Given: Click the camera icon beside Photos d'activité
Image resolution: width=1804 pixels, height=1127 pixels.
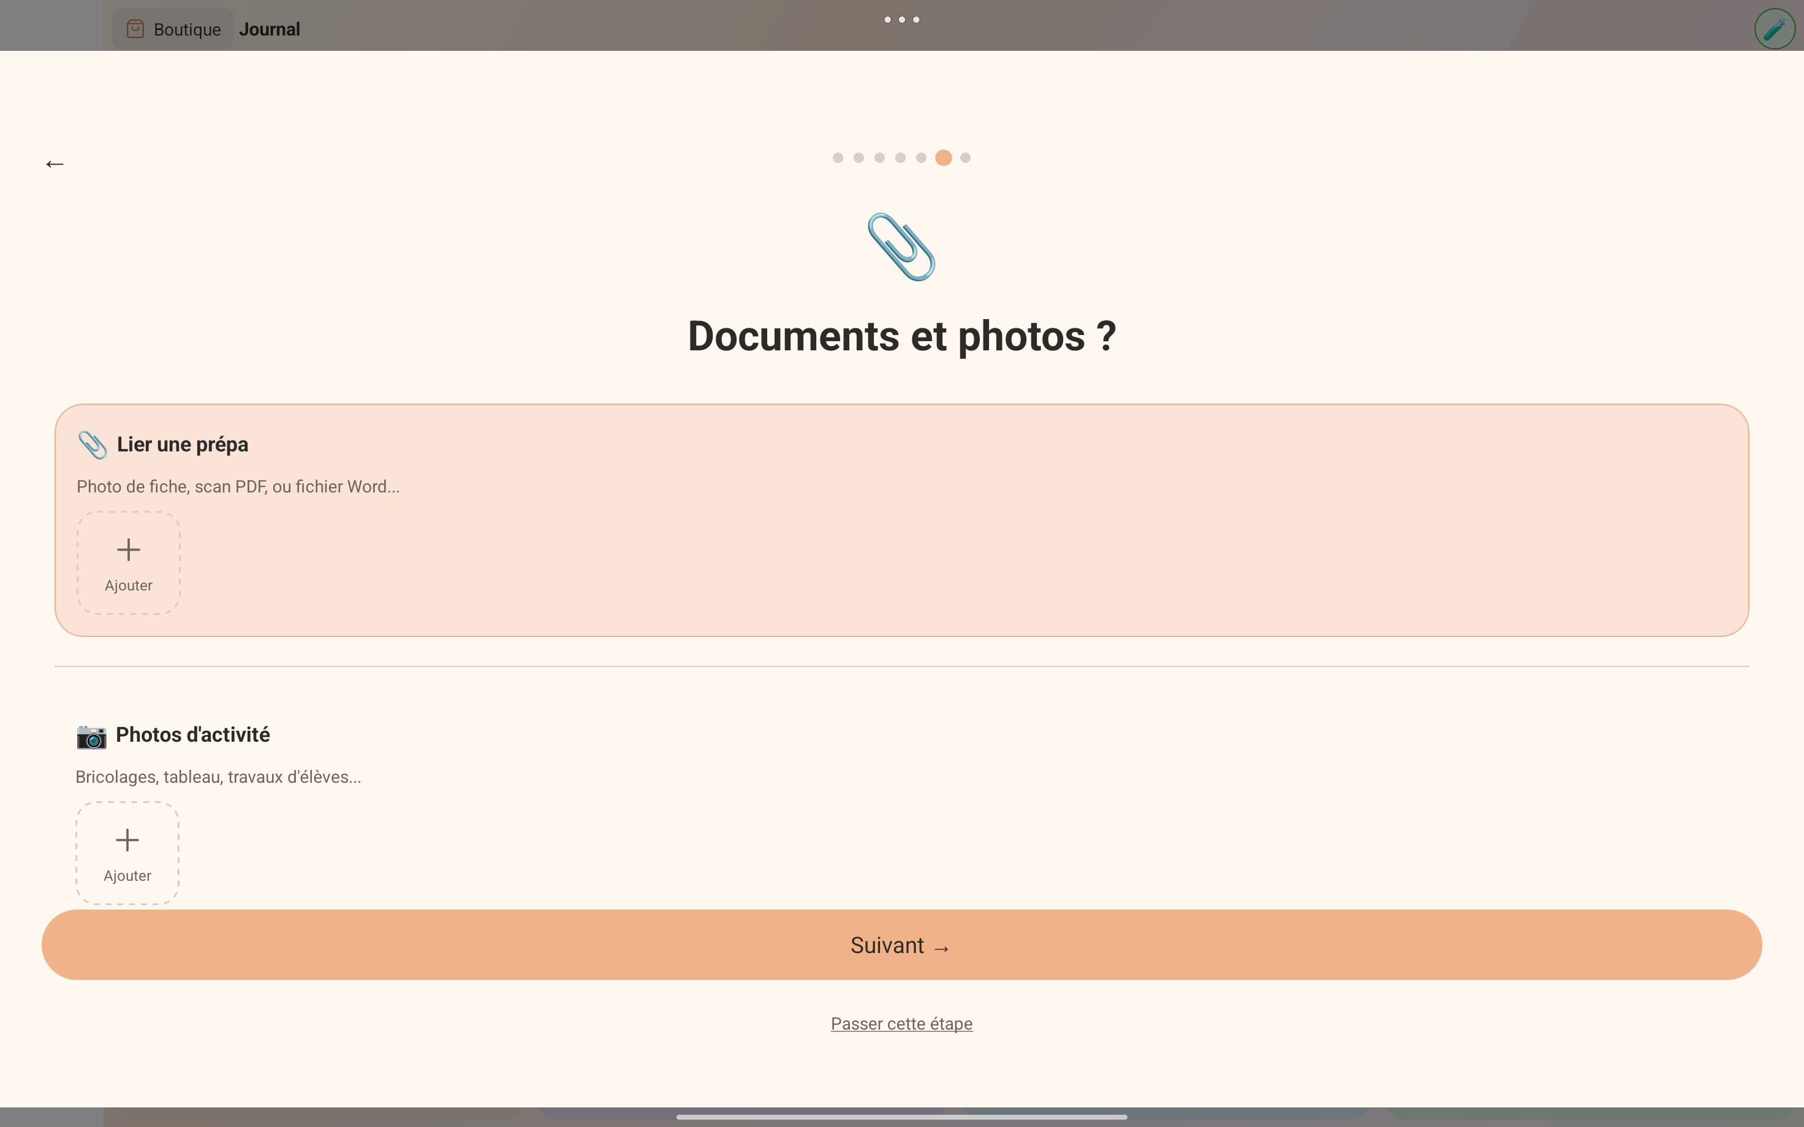Looking at the screenshot, I should 91,736.
